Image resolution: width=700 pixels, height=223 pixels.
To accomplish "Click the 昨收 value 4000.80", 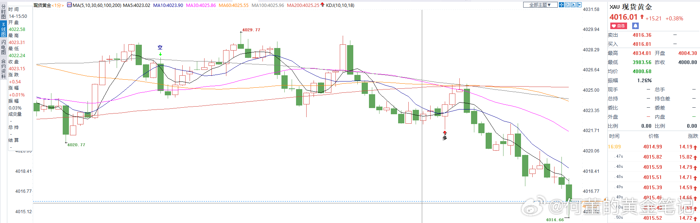I will point(688,62).
